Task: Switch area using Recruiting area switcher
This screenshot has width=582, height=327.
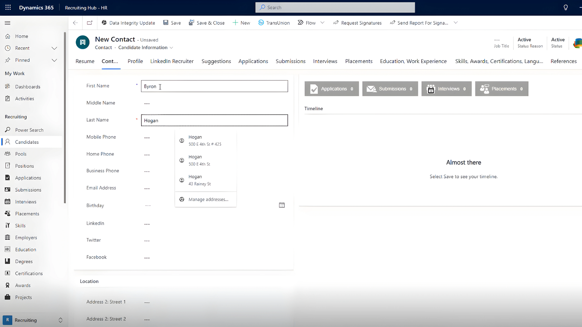Action: click(x=33, y=320)
